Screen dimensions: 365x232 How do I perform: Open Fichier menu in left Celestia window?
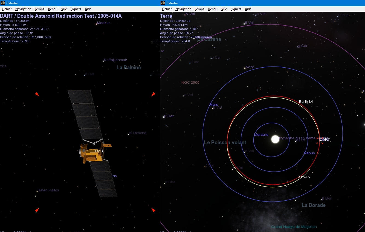point(7,9)
